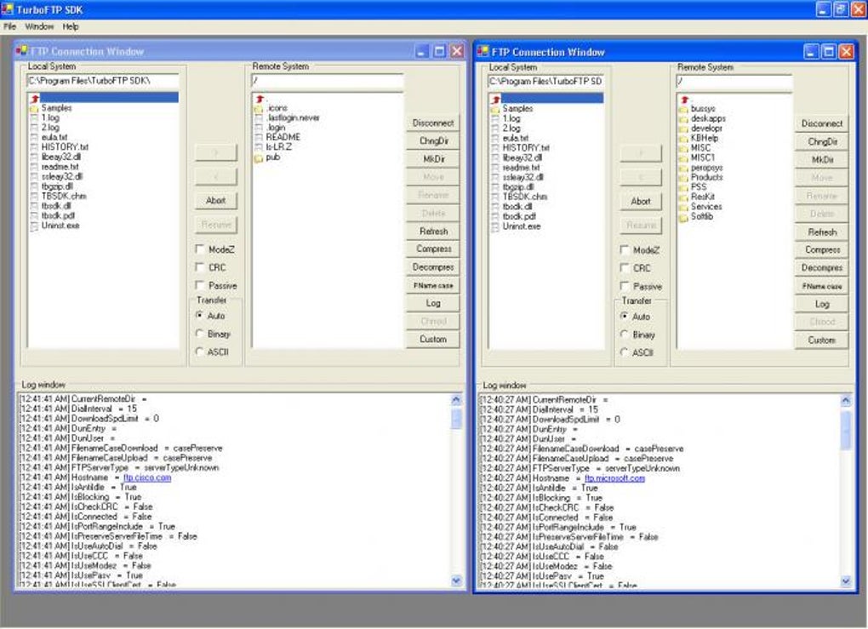868x629 pixels.
Task: Click the down arrow of right log window scrollbar
Action: [x=846, y=580]
